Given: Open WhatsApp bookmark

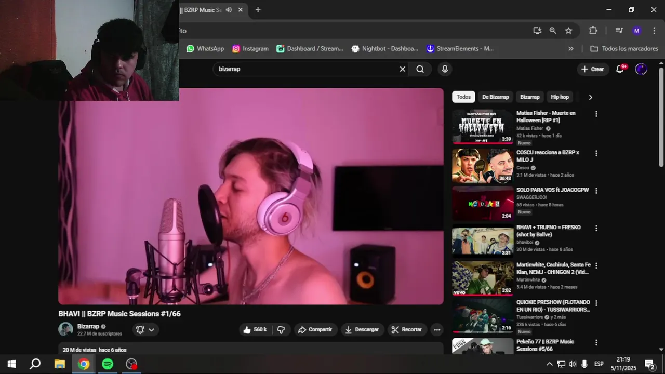Looking at the screenshot, I should coord(205,48).
